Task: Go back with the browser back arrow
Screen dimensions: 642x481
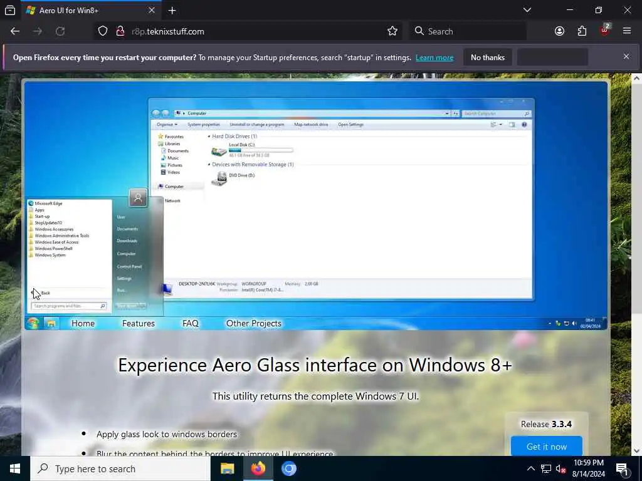Action: 15,31
